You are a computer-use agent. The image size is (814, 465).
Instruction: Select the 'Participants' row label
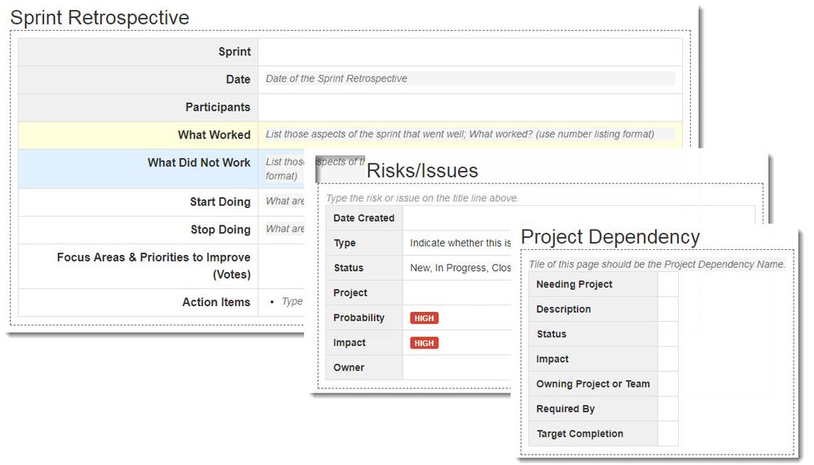(218, 107)
